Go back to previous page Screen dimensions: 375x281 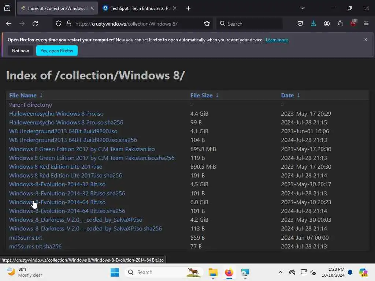[9, 24]
